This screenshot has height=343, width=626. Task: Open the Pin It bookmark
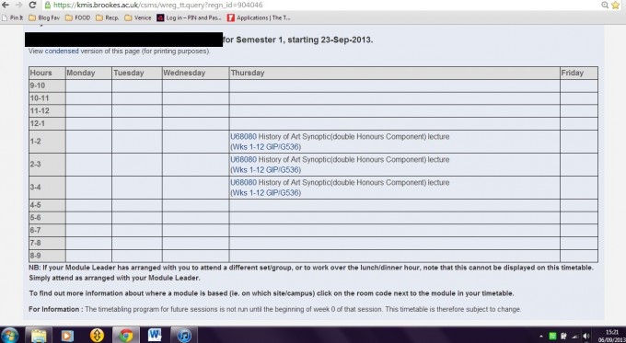12,17
